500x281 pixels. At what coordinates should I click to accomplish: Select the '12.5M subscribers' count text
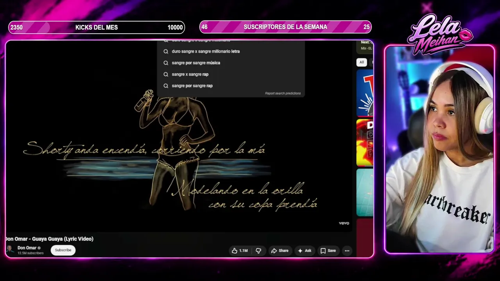pos(30,253)
